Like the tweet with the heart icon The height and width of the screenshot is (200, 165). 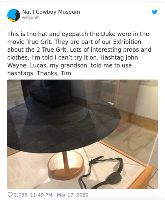coord(10,195)
